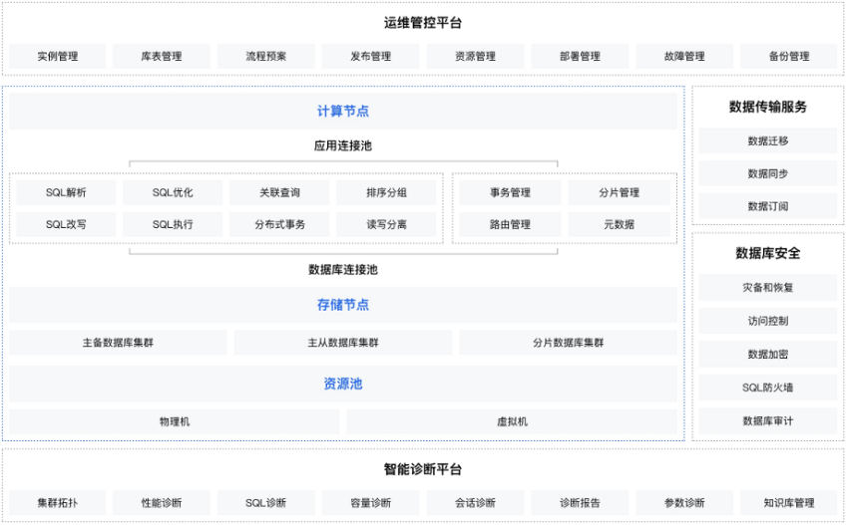Click the 虚拟机 box
848x525 pixels.
[512, 421]
